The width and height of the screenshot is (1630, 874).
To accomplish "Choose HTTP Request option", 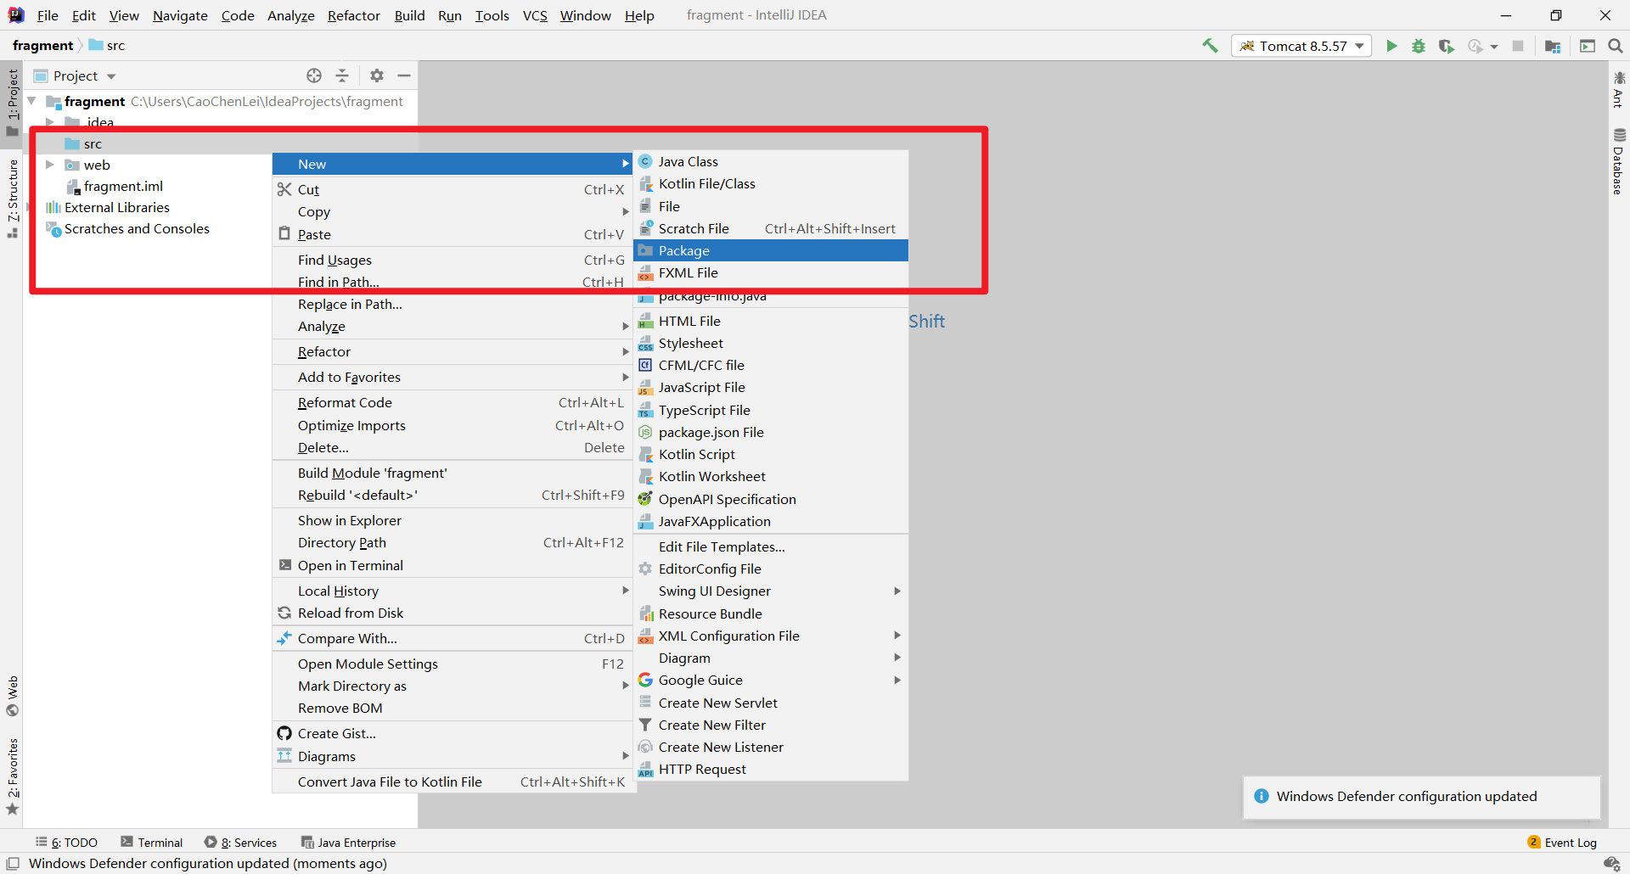I will tap(771, 769).
